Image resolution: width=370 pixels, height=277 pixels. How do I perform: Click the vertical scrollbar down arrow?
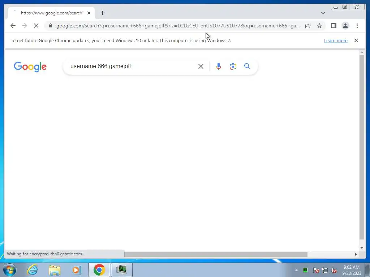[362, 248]
